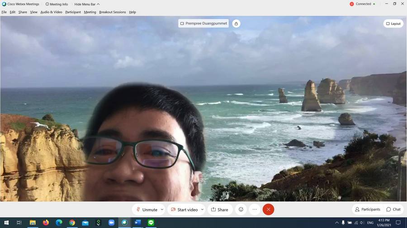
Task: Show hidden system tray icons
Action: pos(336,223)
